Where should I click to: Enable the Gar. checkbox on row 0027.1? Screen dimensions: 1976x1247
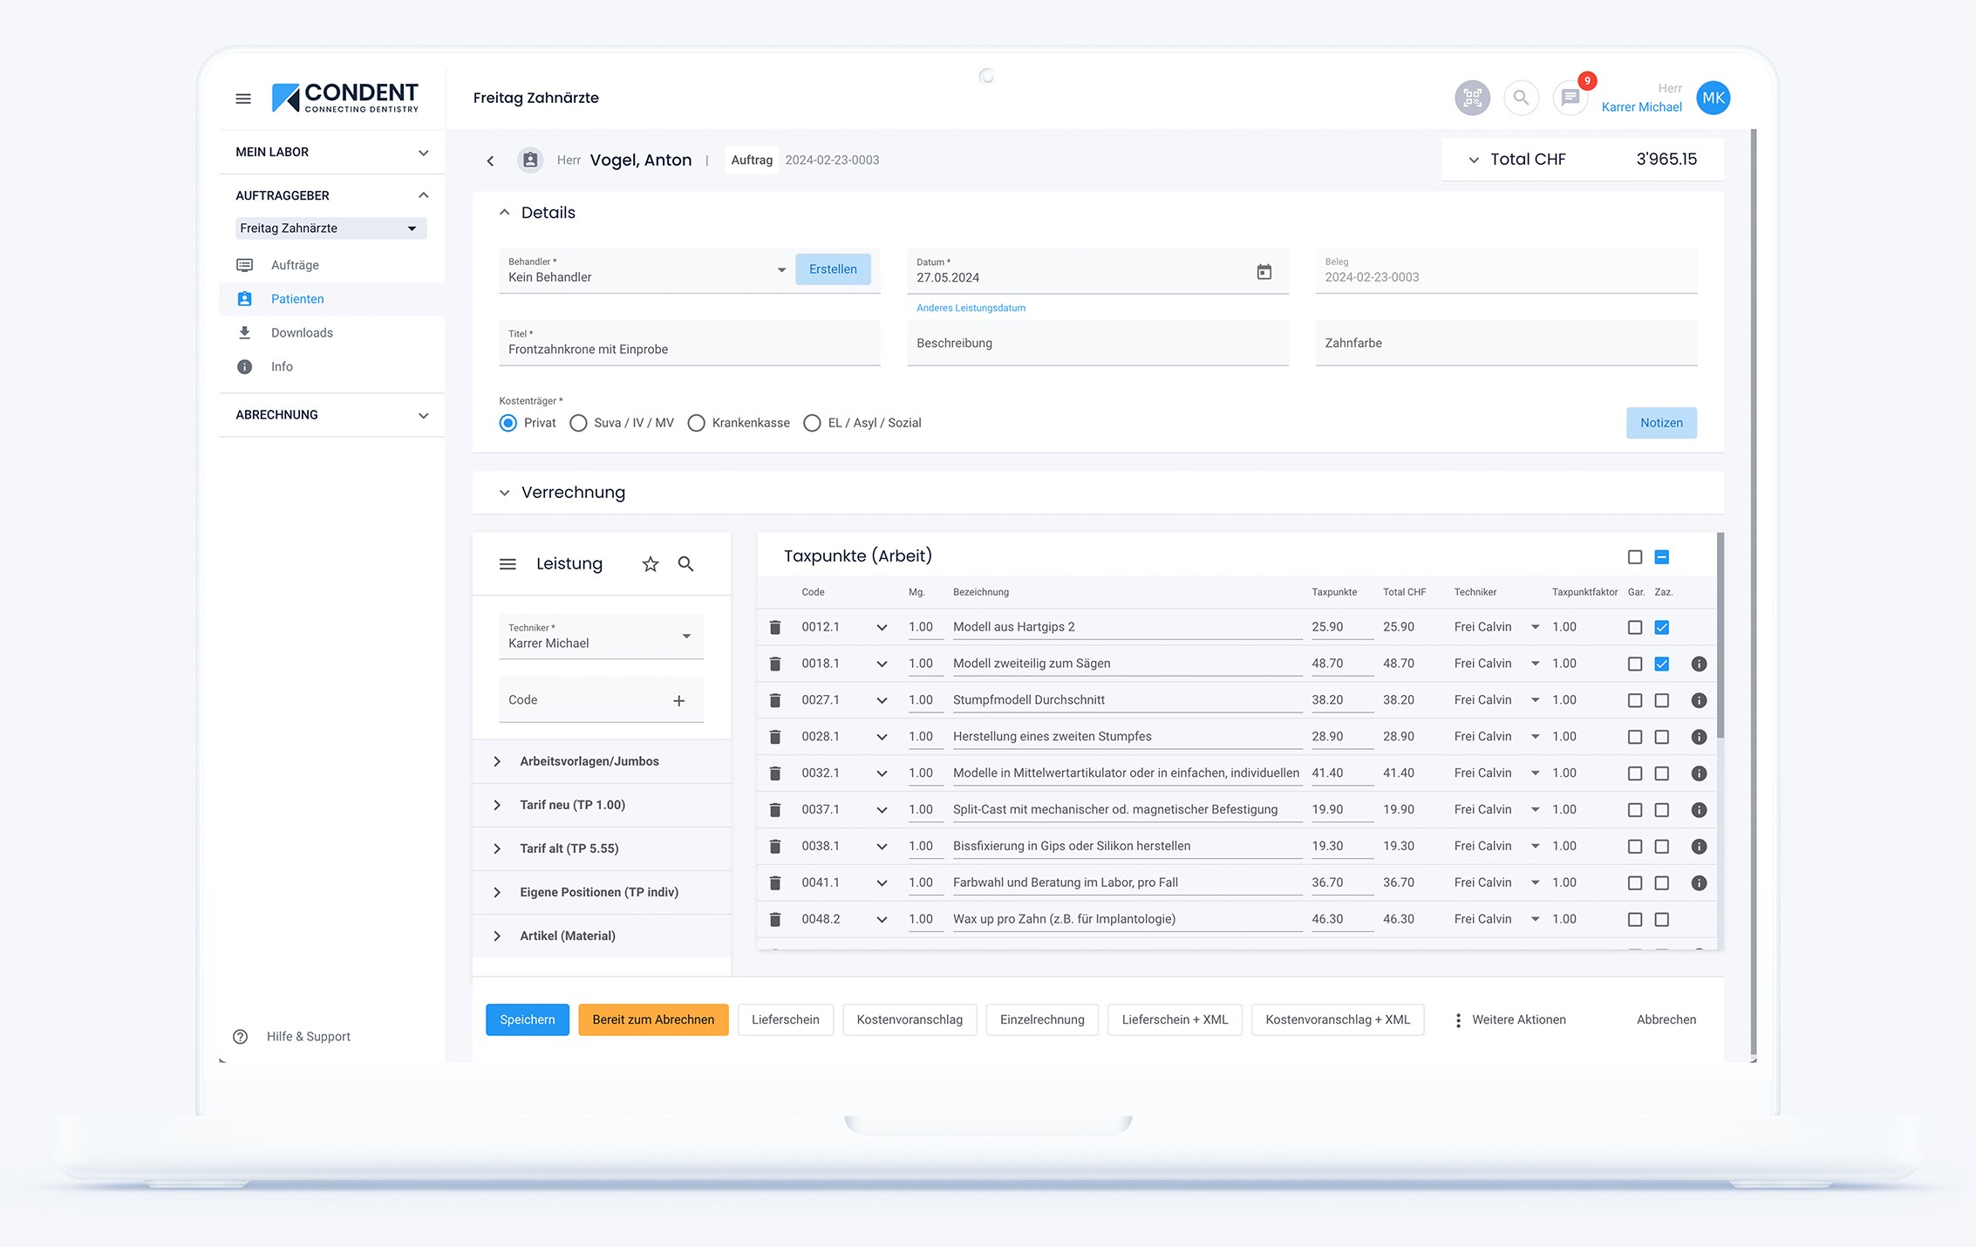(1634, 699)
